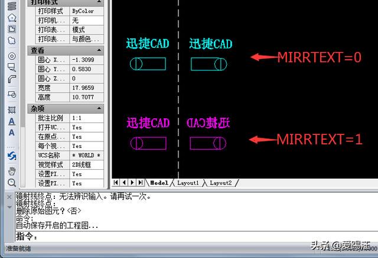Select the callout-shaped wipeout tool
This screenshot has height=258, width=378.
point(12,67)
